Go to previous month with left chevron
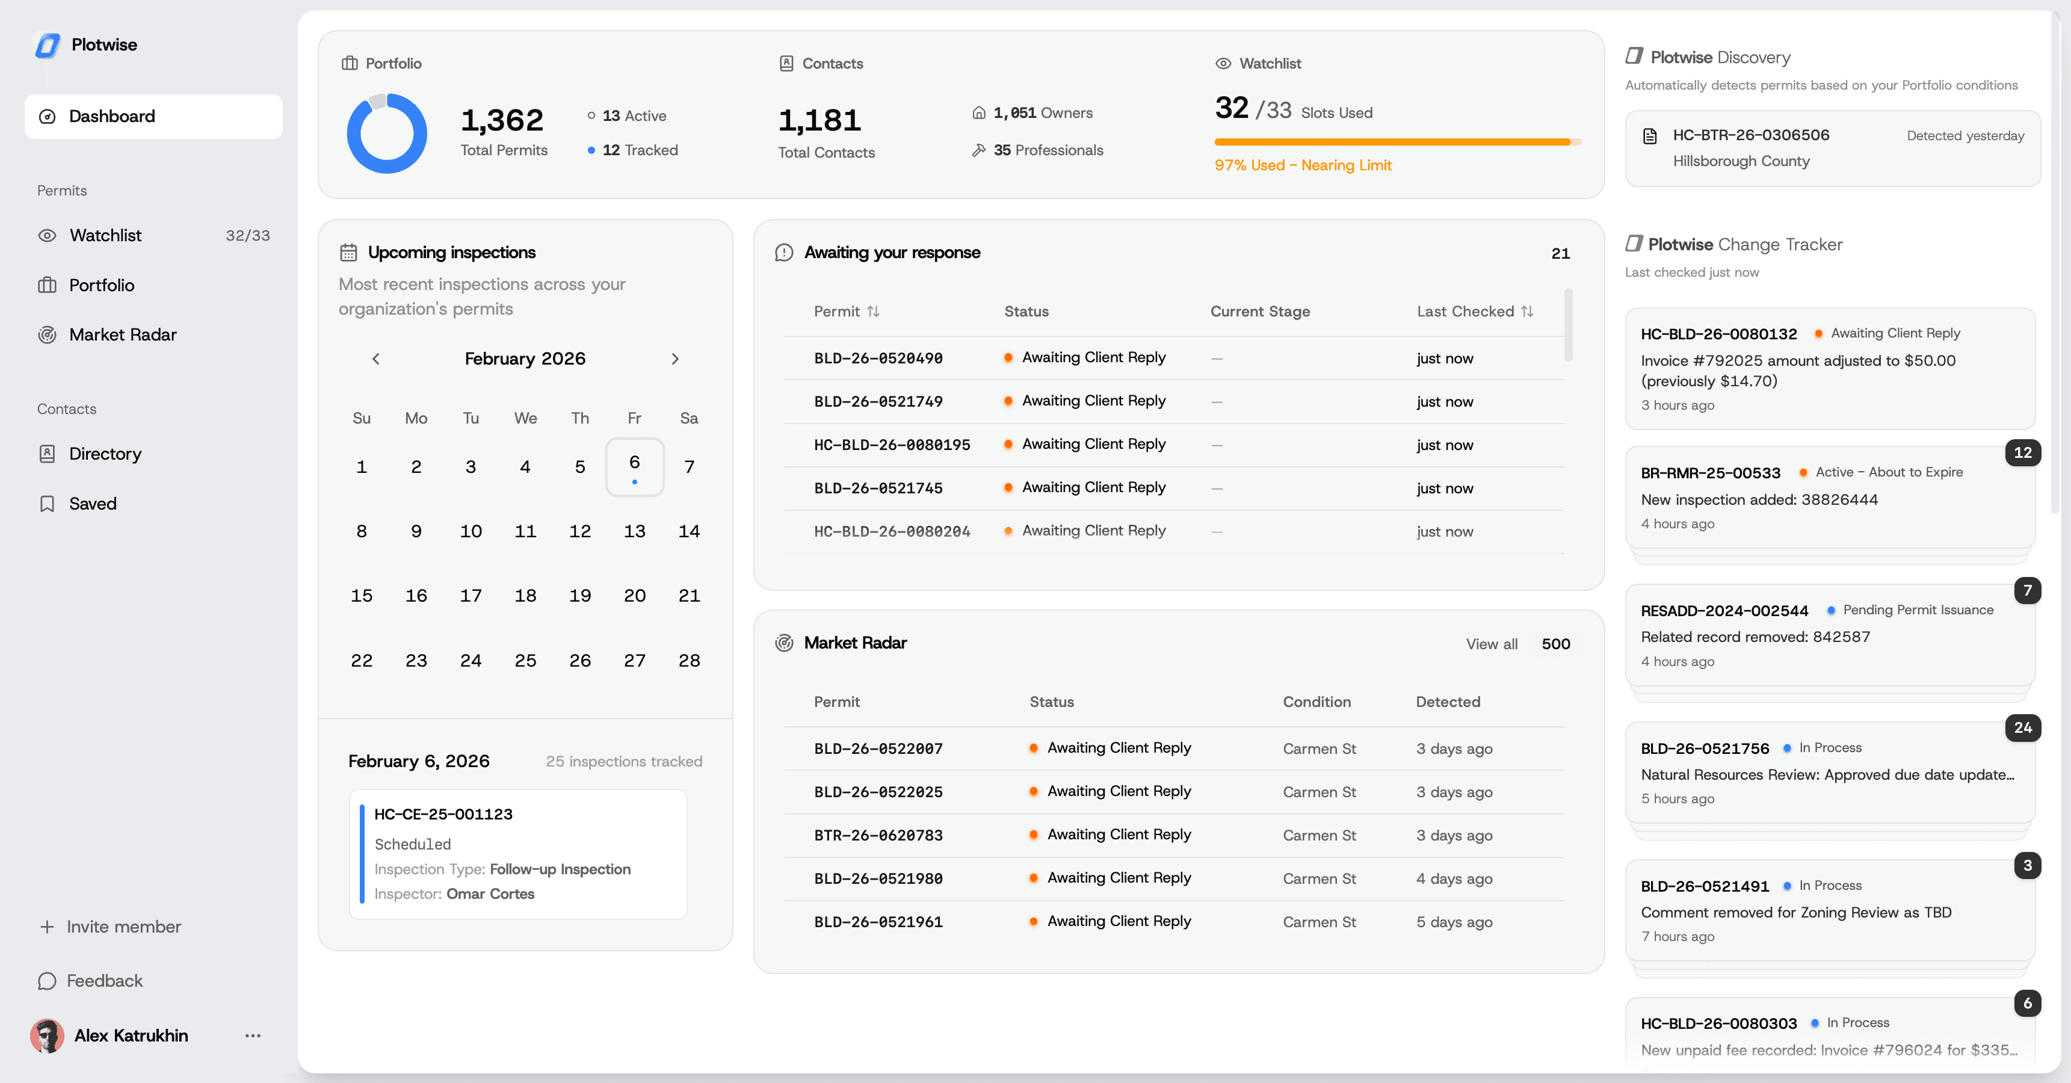Screen dimensions: 2071x1083 coord(375,359)
